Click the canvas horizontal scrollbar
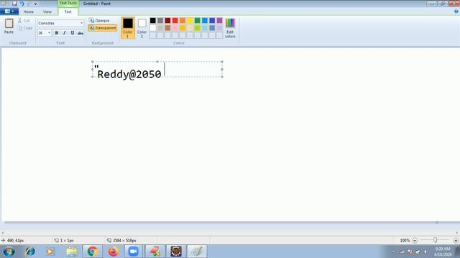Image resolution: width=460 pixels, height=258 pixels. [x=230, y=233]
